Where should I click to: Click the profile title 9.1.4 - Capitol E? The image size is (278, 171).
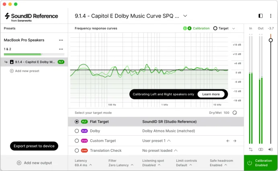coord(127,16)
